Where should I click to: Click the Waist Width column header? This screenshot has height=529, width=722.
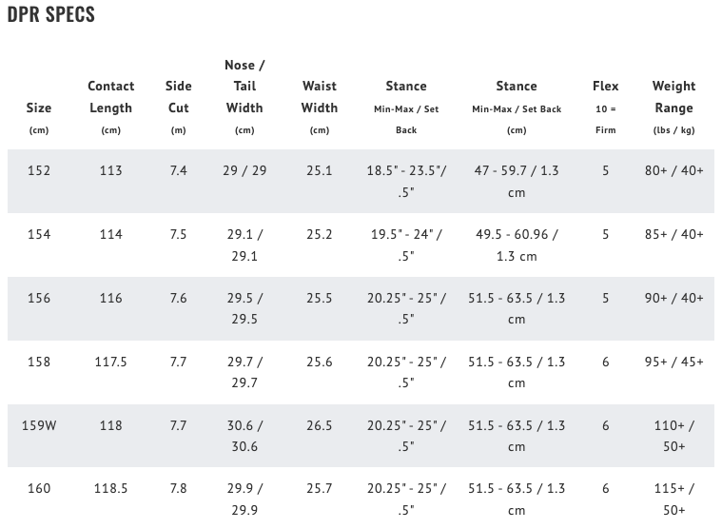pyautogui.click(x=319, y=97)
